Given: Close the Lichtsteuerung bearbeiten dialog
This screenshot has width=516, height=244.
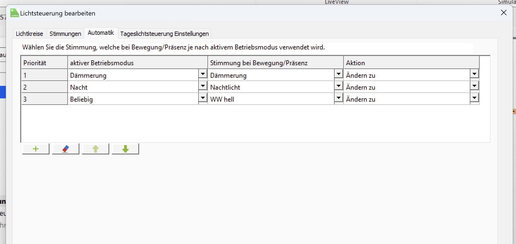Looking at the screenshot, I should [504, 13].
